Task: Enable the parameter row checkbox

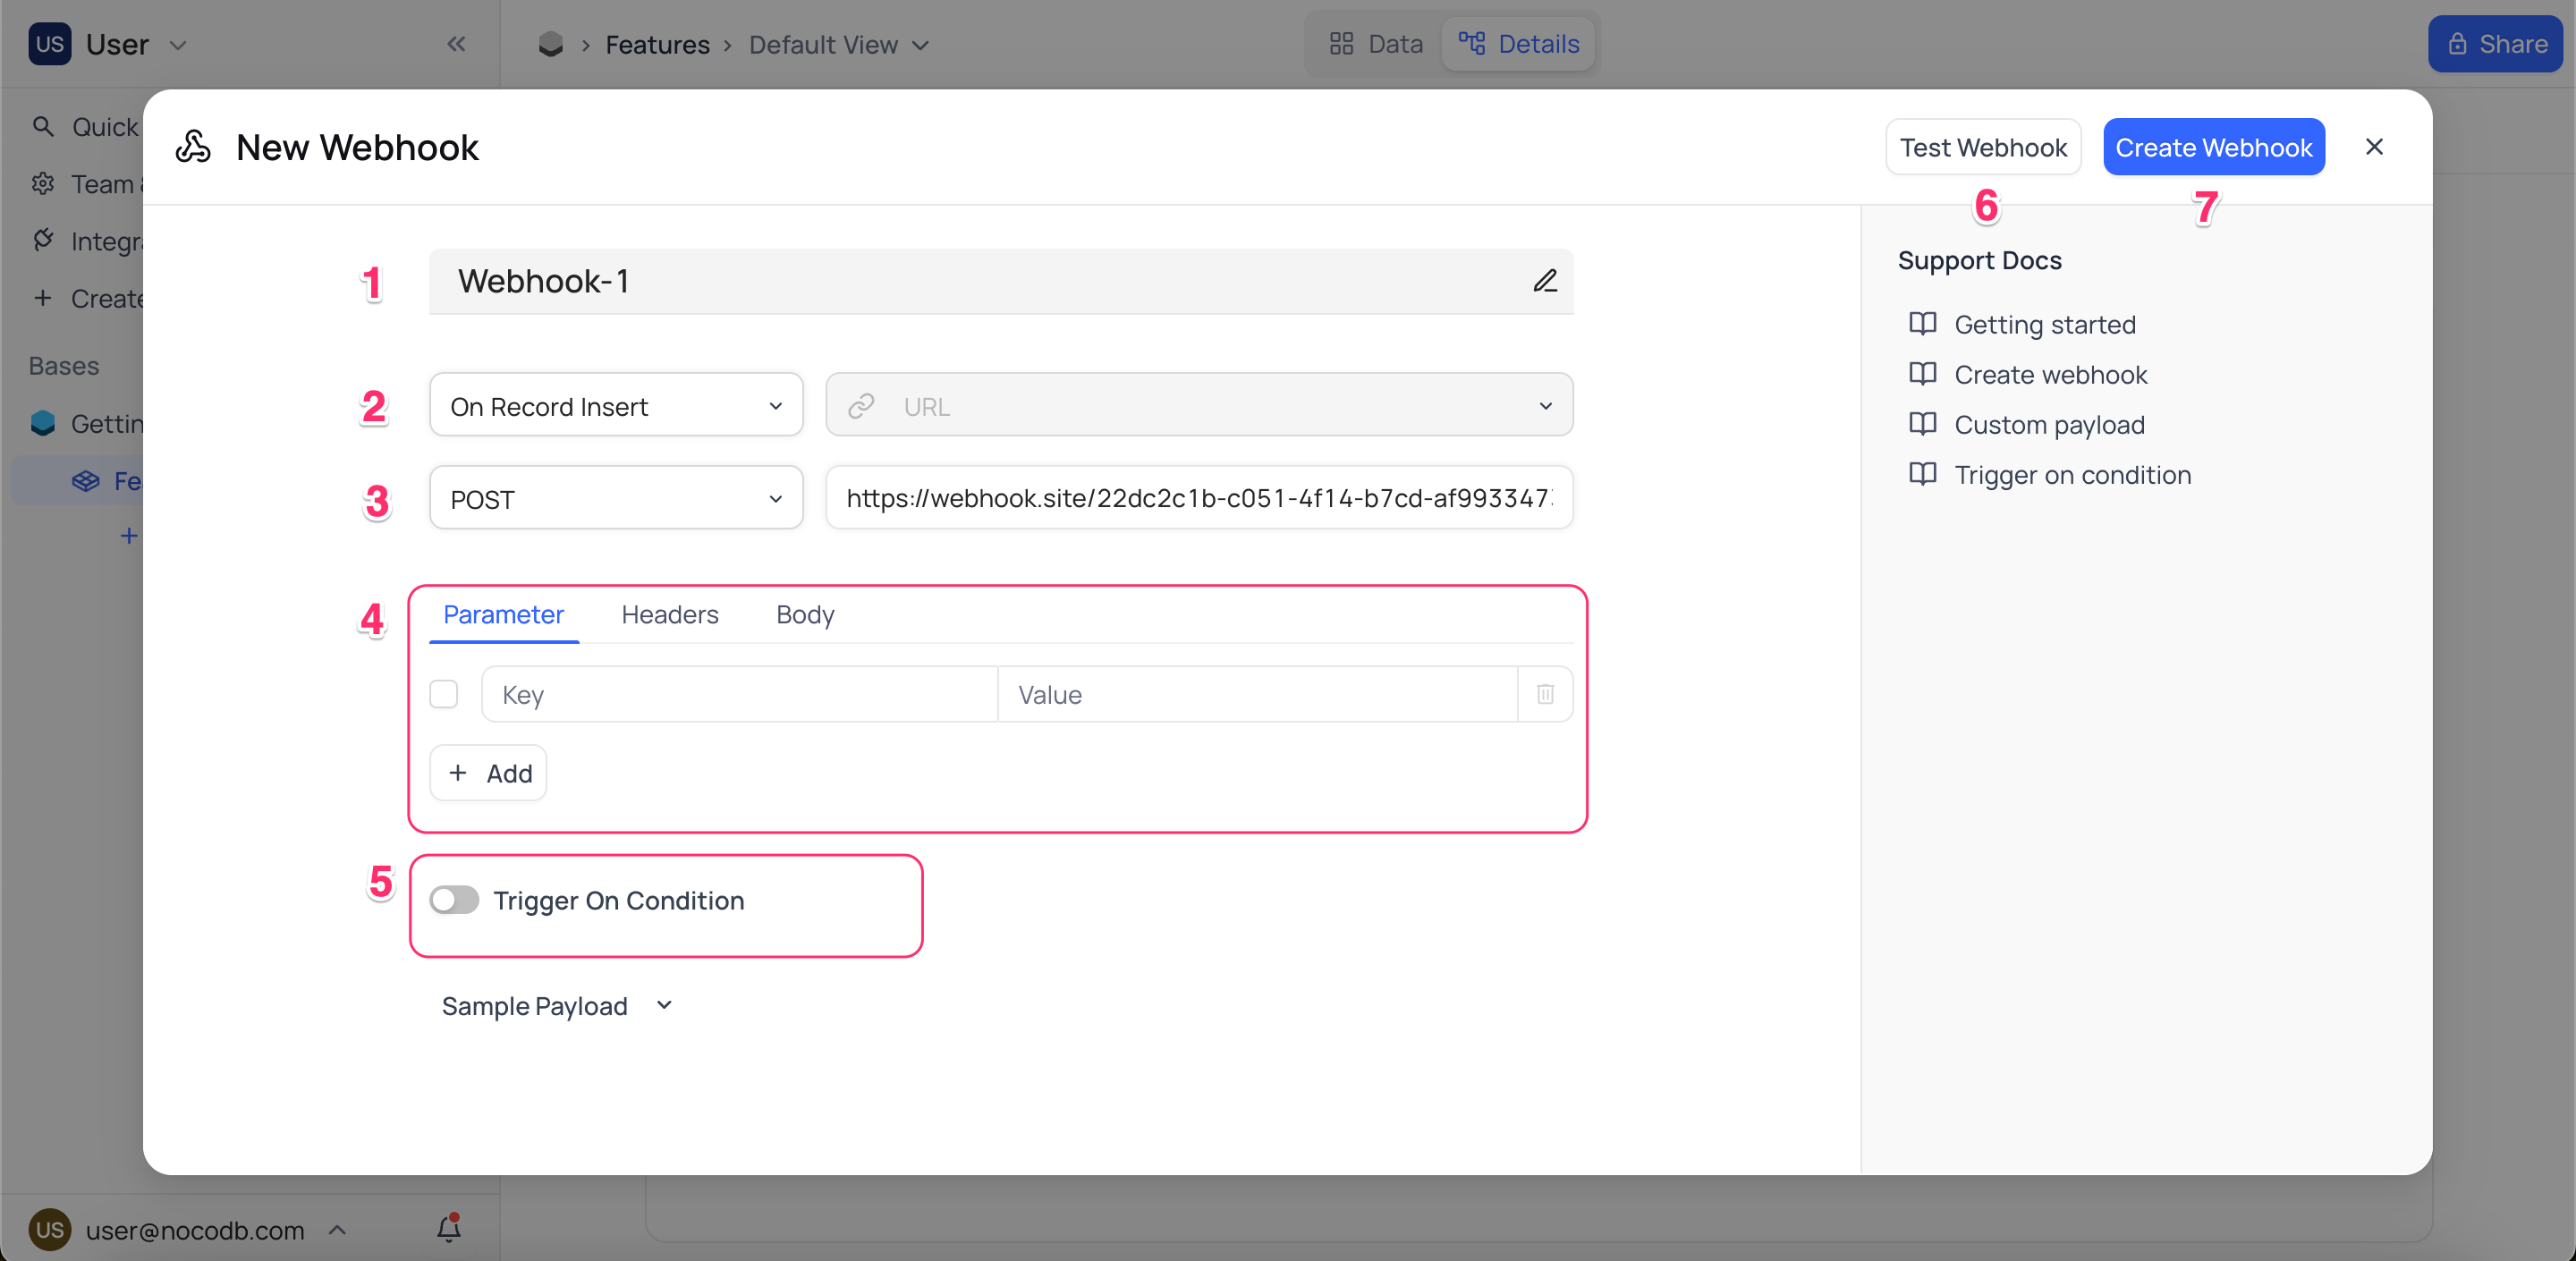Action: (x=445, y=693)
